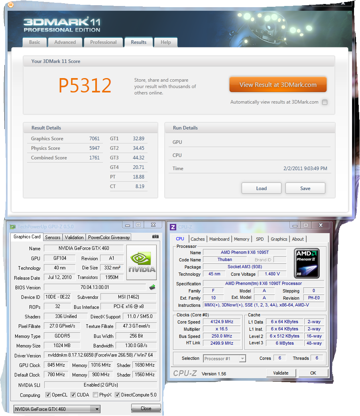The image size is (360, 416).
Task: Open the Mainboard tab in CPU-Z
Action: point(219,239)
